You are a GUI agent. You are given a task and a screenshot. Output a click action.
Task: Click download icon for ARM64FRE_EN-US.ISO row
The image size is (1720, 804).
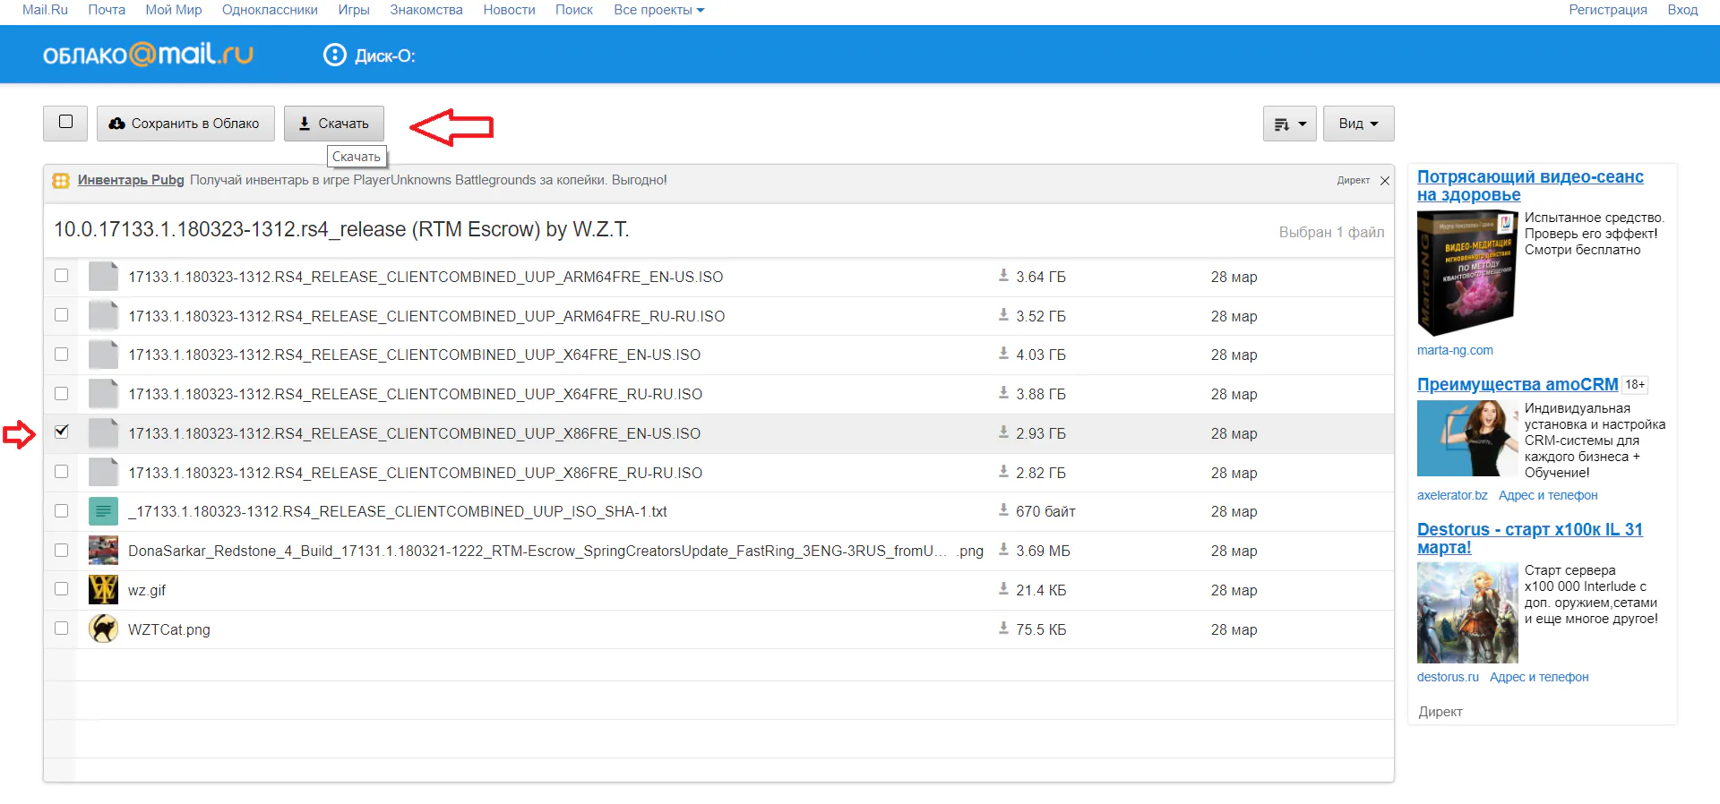[x=1003, y=276]
